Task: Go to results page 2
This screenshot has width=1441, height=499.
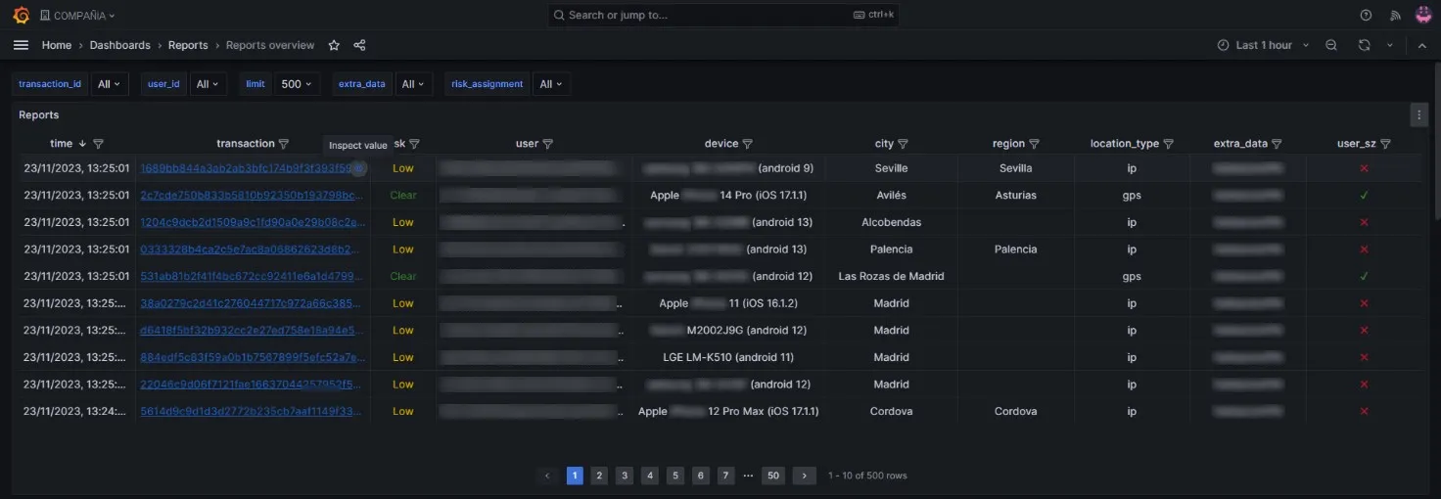Action: 599,476
